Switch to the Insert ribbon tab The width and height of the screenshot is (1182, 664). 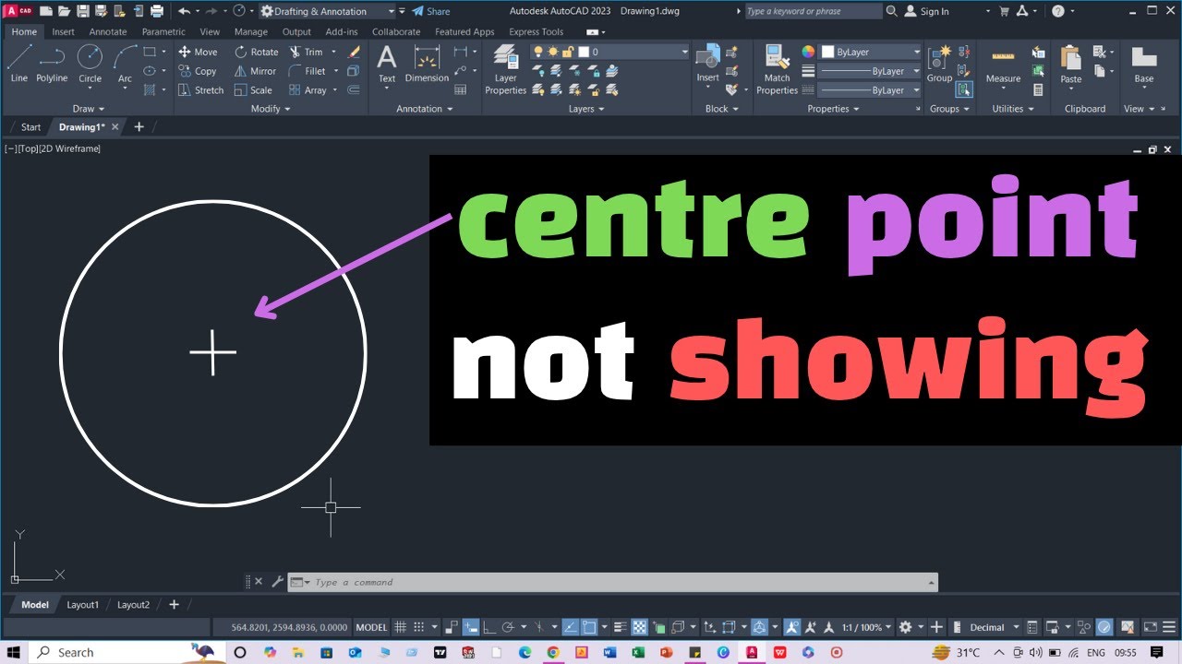pyautogui.click(x=64, y=31)
